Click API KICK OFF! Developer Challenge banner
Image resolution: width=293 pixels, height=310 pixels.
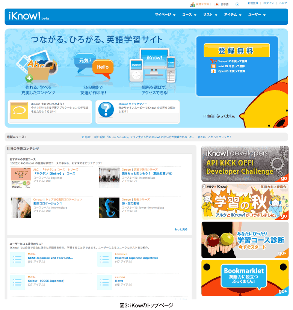click(245, 164)
